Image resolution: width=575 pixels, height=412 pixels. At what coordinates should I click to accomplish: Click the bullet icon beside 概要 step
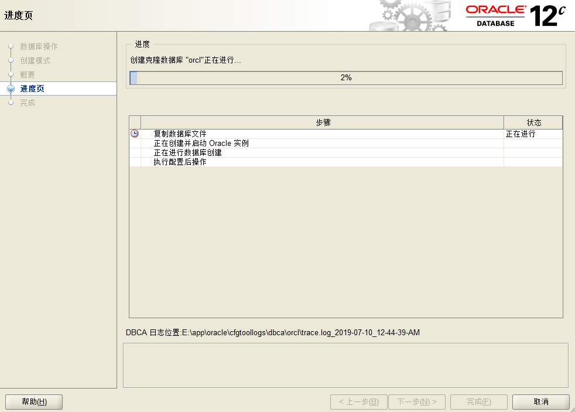click(x=11, y=75)
